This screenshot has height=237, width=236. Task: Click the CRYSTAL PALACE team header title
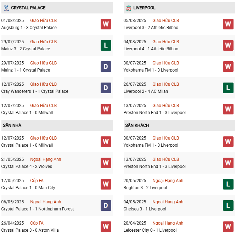[x=28, y=8]
